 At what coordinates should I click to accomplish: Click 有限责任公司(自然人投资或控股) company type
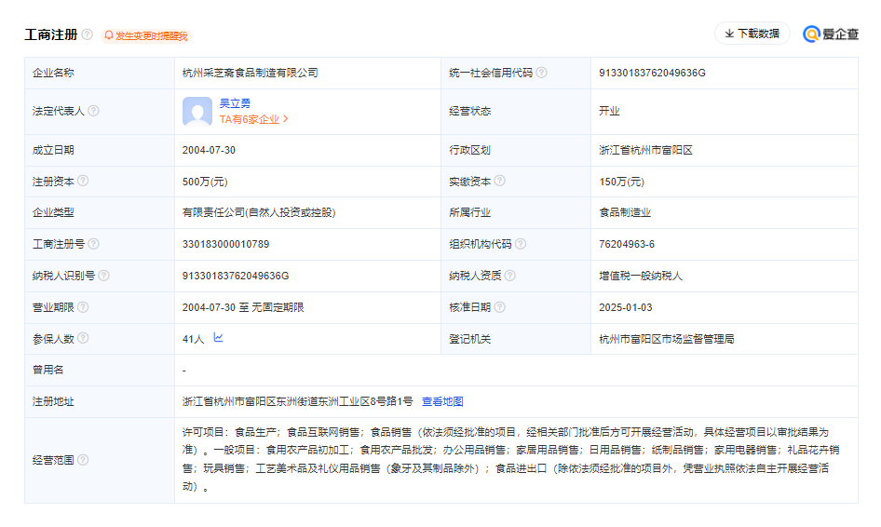(x=259, y=212)
